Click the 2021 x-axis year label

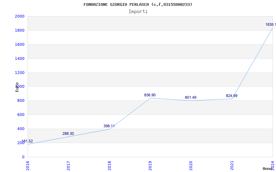pyautogui.click(x=232, y=165)
